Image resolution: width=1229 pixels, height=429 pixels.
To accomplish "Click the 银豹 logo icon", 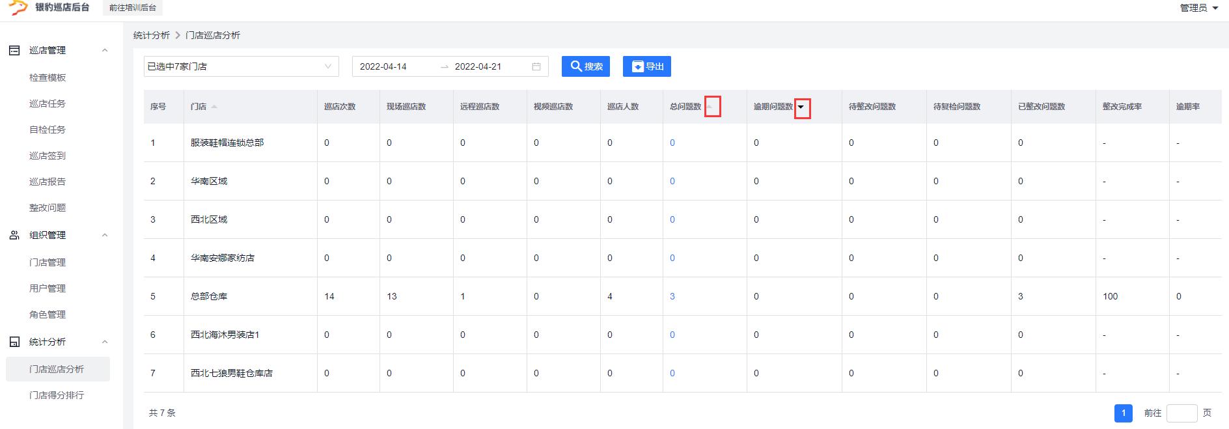I will pos(18,7).
